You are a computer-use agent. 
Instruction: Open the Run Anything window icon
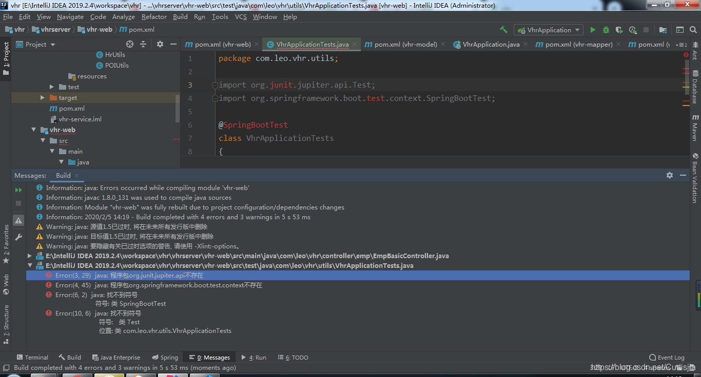[680, 30]
